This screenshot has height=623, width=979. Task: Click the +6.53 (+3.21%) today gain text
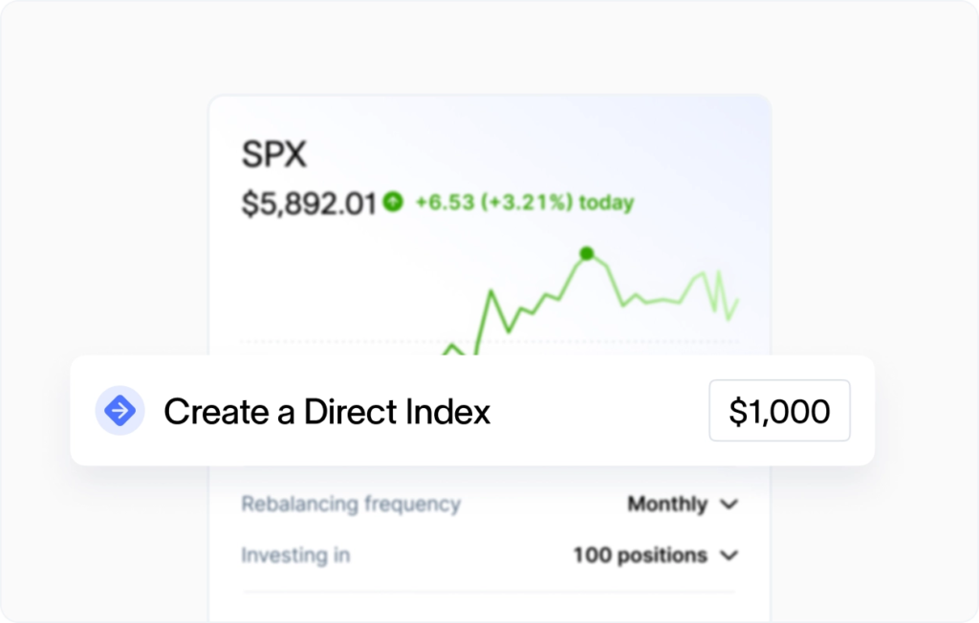coord(524,202)
